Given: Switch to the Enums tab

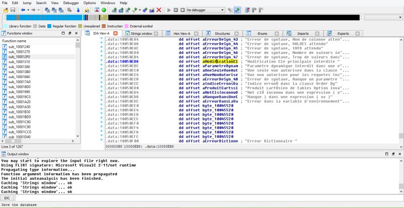Looking at the screenshot, I should (262, 33).
